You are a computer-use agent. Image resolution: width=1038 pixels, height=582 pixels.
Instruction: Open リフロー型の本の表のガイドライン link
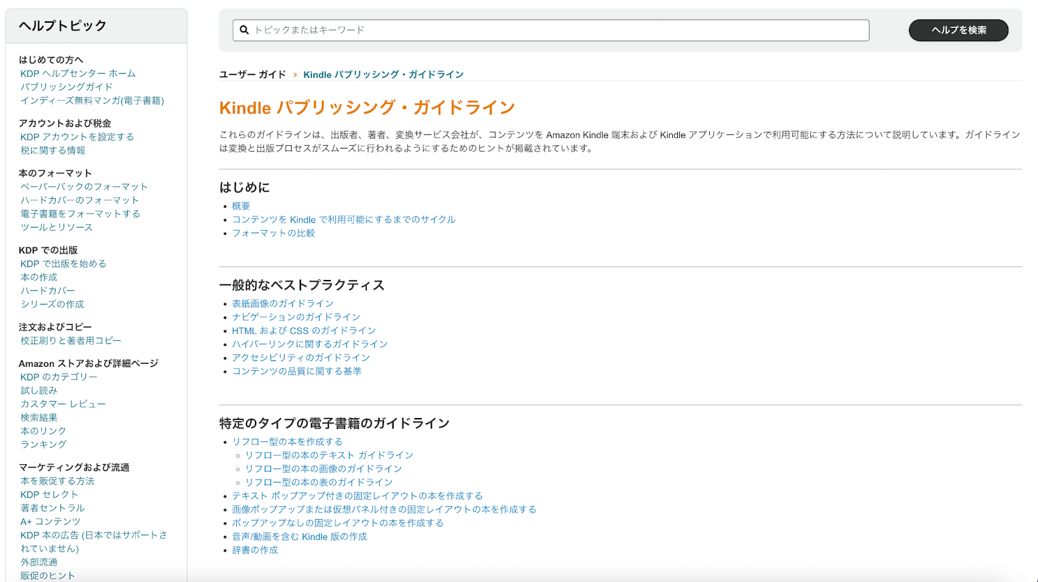(319, 482)
